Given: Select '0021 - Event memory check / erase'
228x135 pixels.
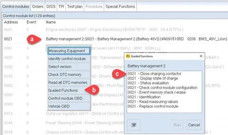Looking at the screenshot, I should tap(157, 92).
